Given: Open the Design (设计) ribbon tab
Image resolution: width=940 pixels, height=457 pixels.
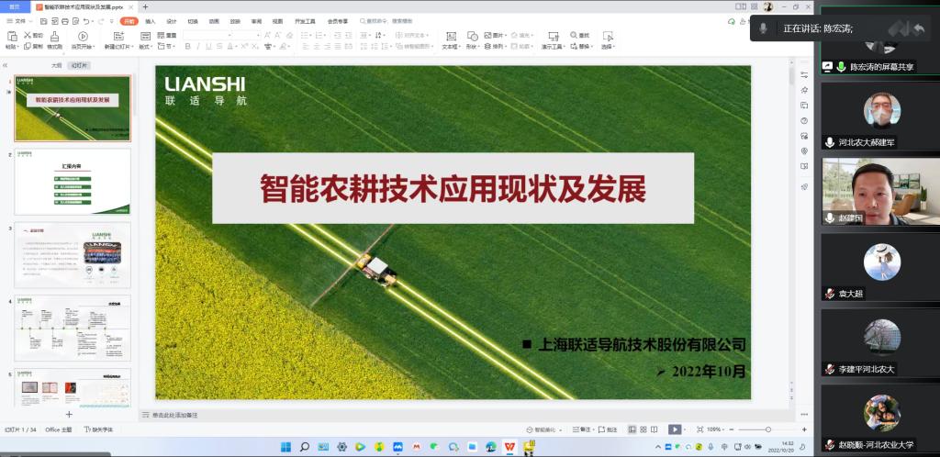Looking at the screenshot, I should [x=172, y=21].
